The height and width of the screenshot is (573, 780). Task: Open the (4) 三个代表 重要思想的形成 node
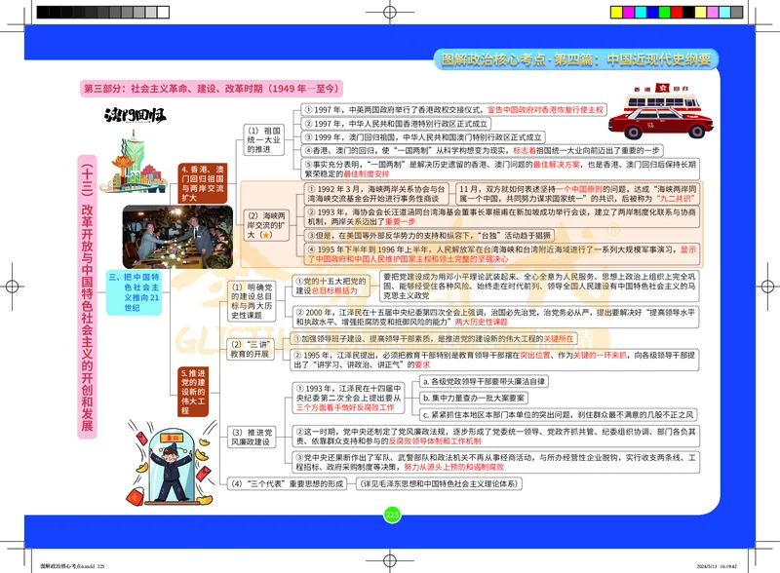pyautogui.click(x=288, y=484)
